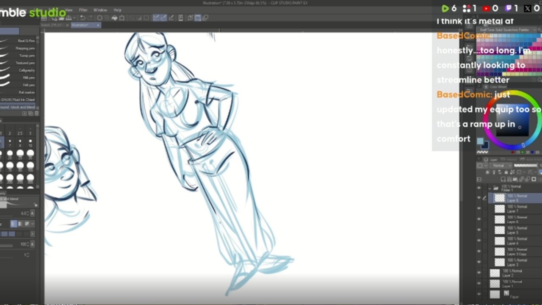542x305 pixels.
Task: Click the Clip Studio Assets icon in the command bar
Action: (x=190, y=18)
